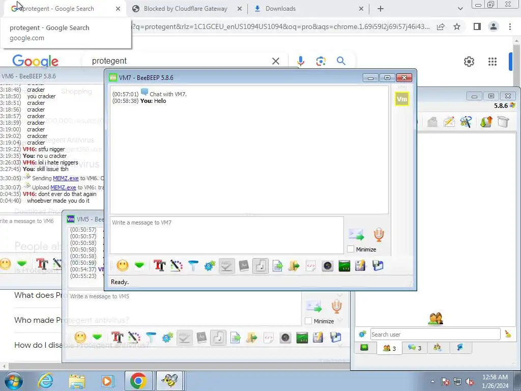This screenshot has height=391, width=521.
Task: Open user list settings gear beside Search user
Action: click(x=362, y=334)
